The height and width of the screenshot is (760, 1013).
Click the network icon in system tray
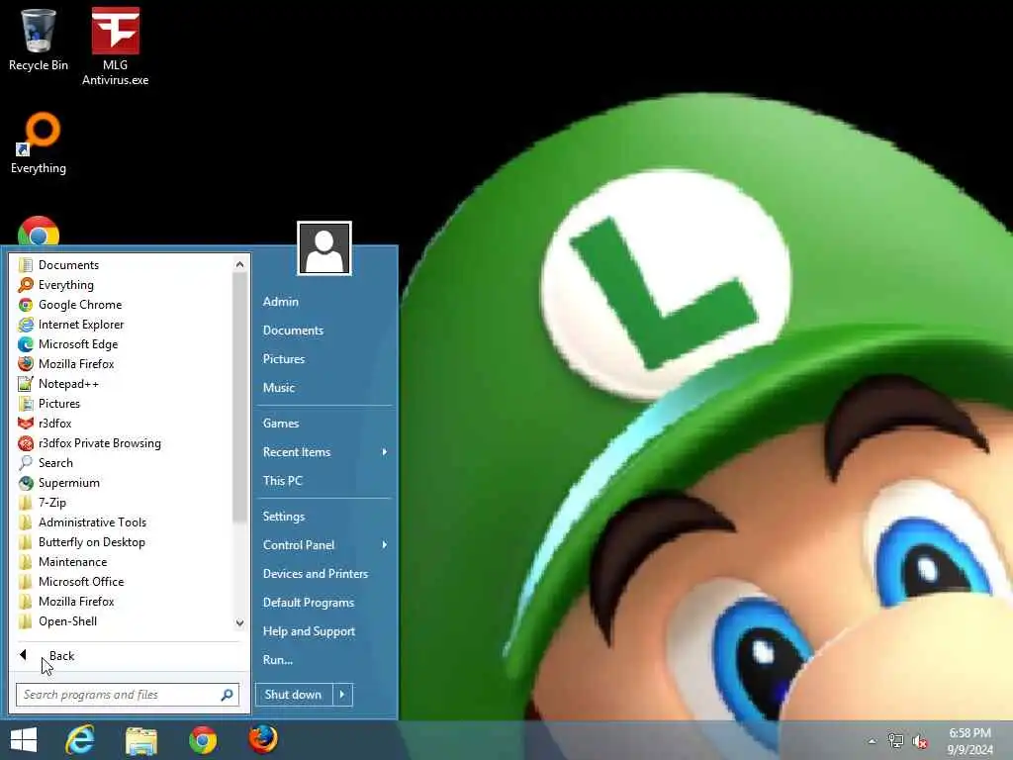tap(895, 740)
